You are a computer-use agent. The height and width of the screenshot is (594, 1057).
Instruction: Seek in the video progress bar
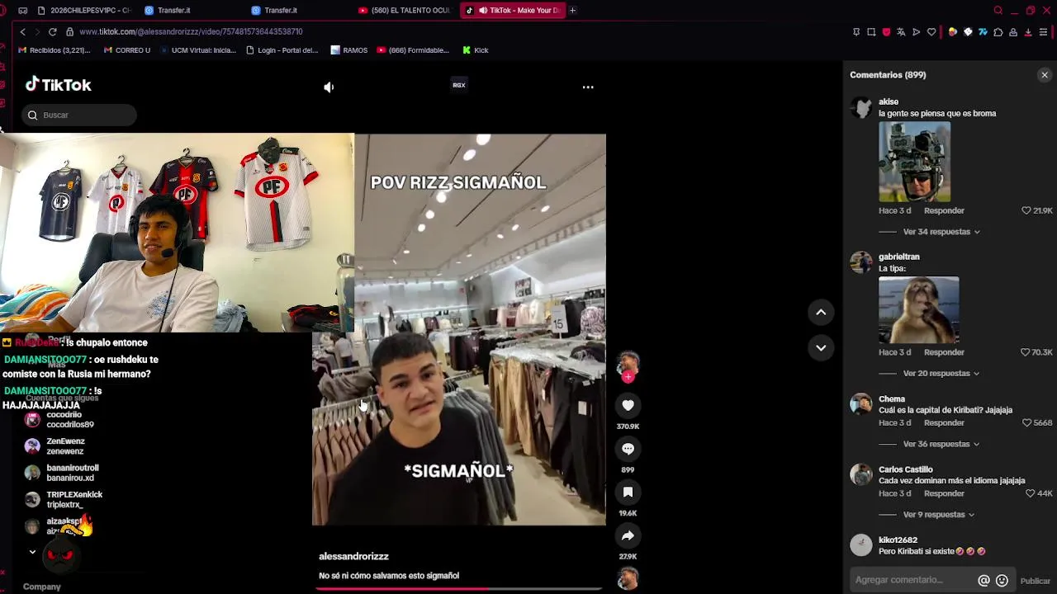coord(458,588)
